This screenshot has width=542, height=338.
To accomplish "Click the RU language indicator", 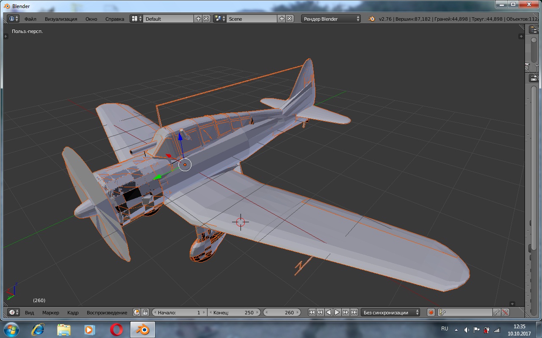I will pyautogui.click(x=445, y=329).
